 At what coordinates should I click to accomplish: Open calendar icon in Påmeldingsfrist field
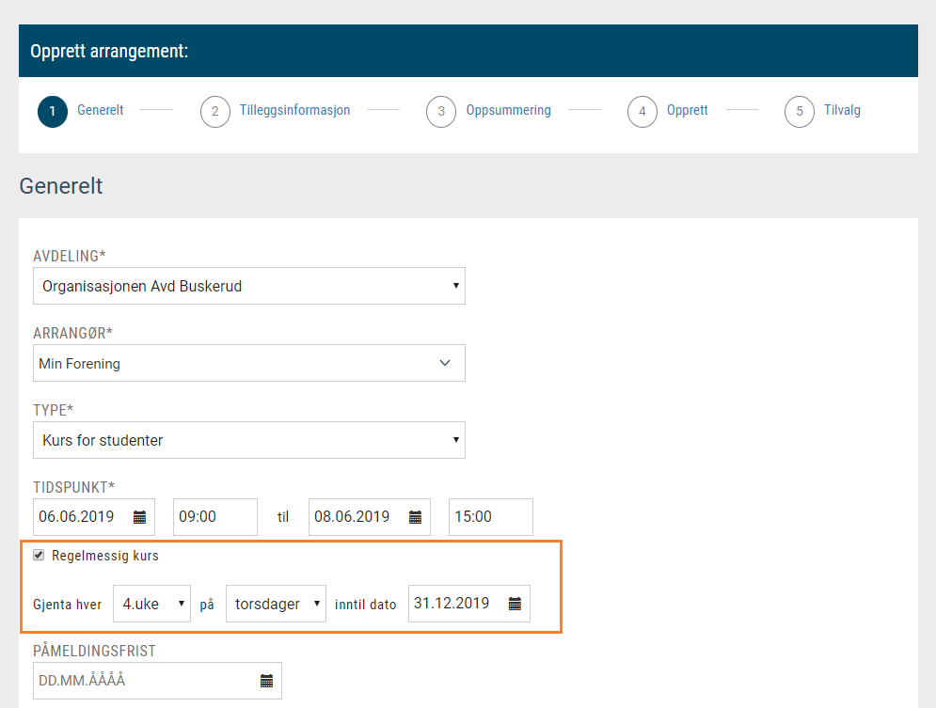pyautogui.click(x=267, y=681)
